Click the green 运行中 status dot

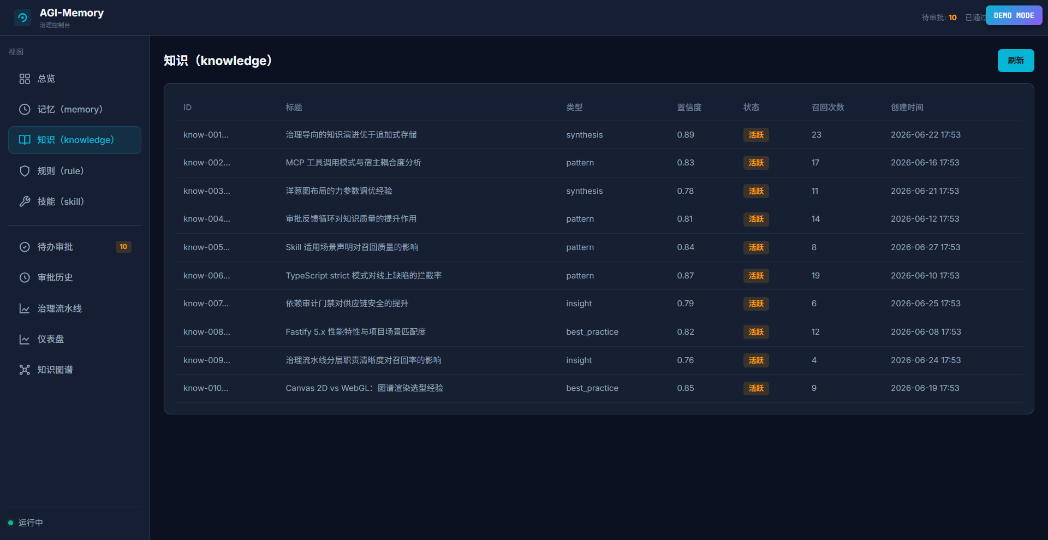click(10, 523)
